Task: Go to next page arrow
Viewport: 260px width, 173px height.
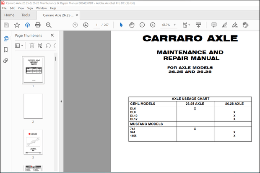Action: click(86, 25)
